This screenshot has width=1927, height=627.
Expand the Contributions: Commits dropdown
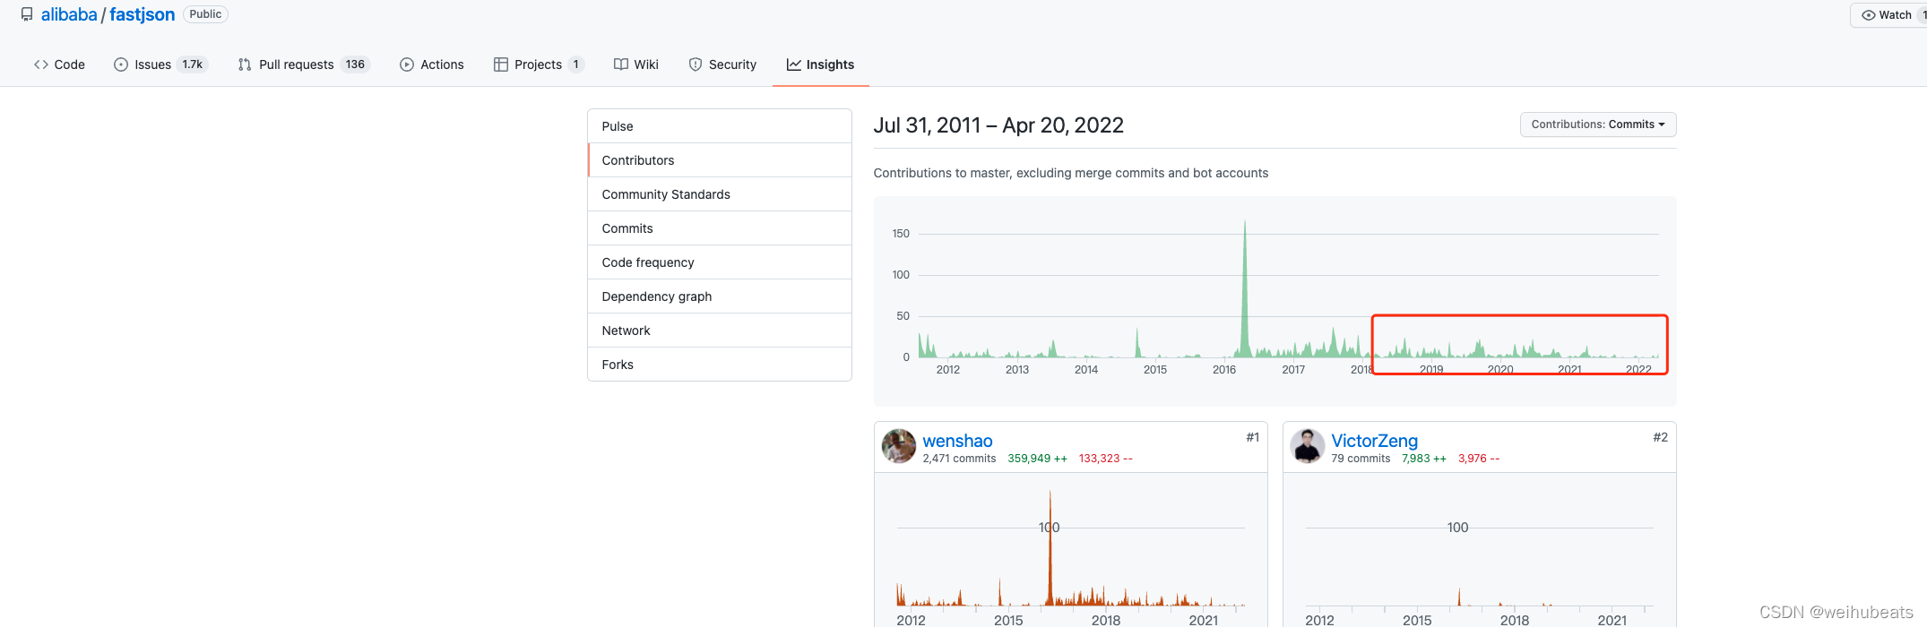[1598, 125]
